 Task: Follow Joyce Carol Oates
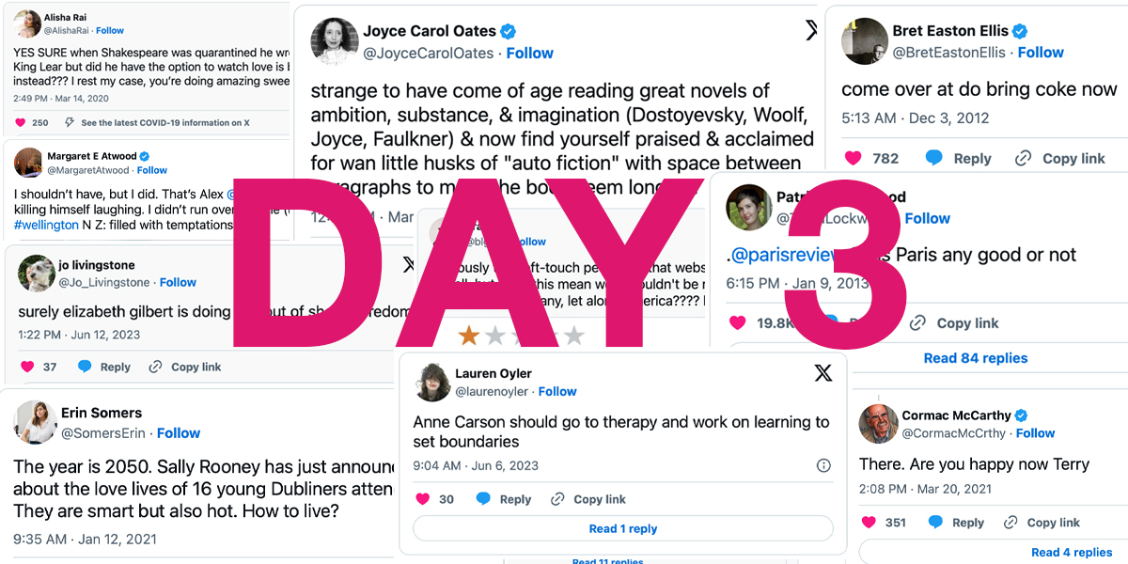tap(530, 54)
